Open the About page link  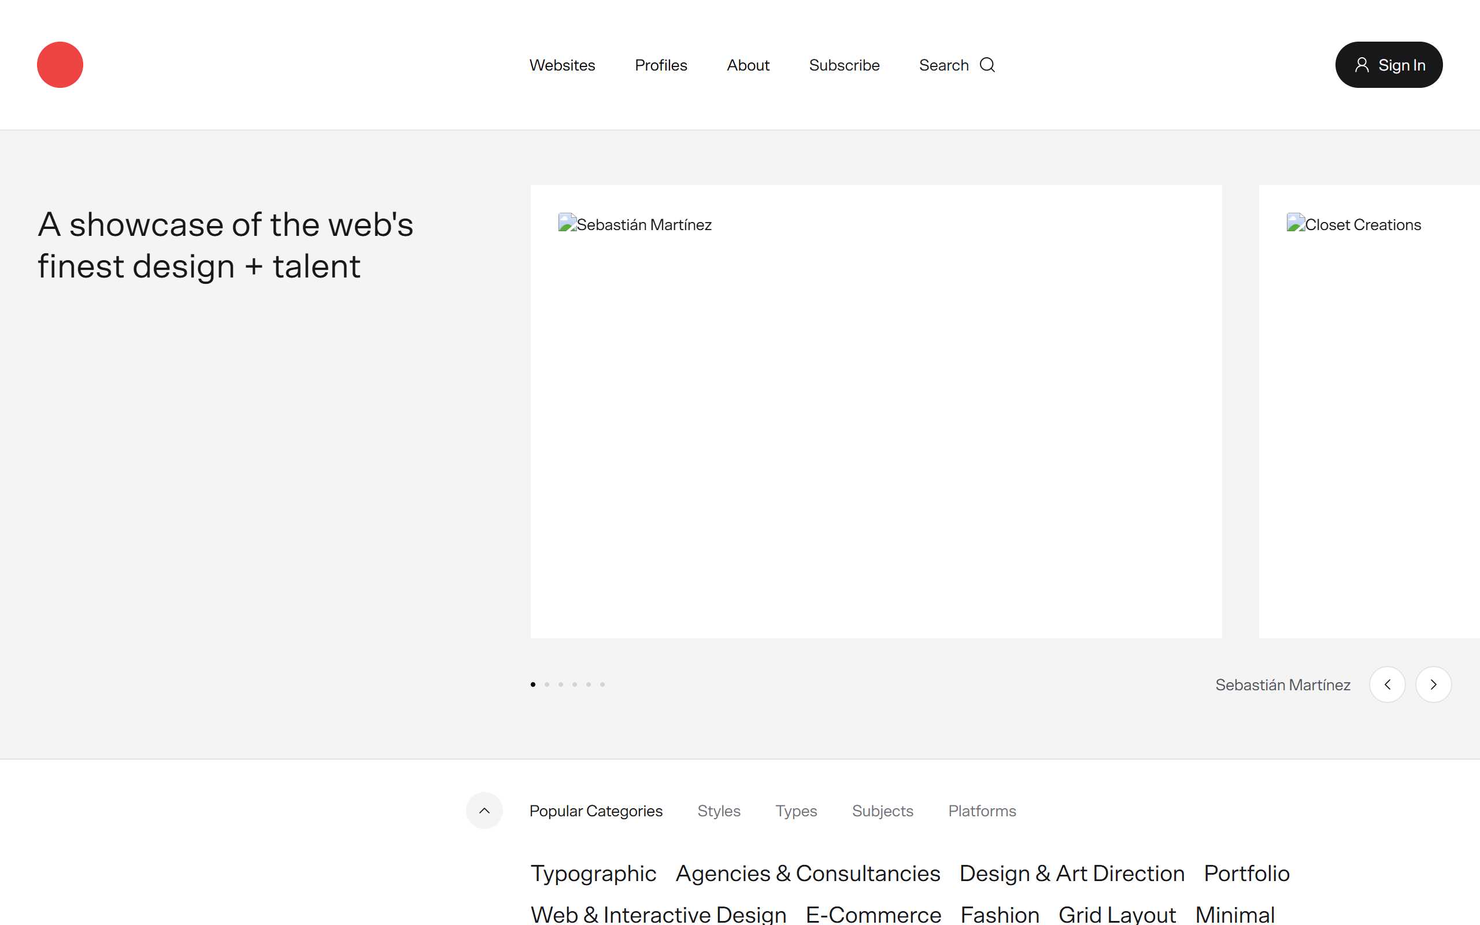[748, 65]
